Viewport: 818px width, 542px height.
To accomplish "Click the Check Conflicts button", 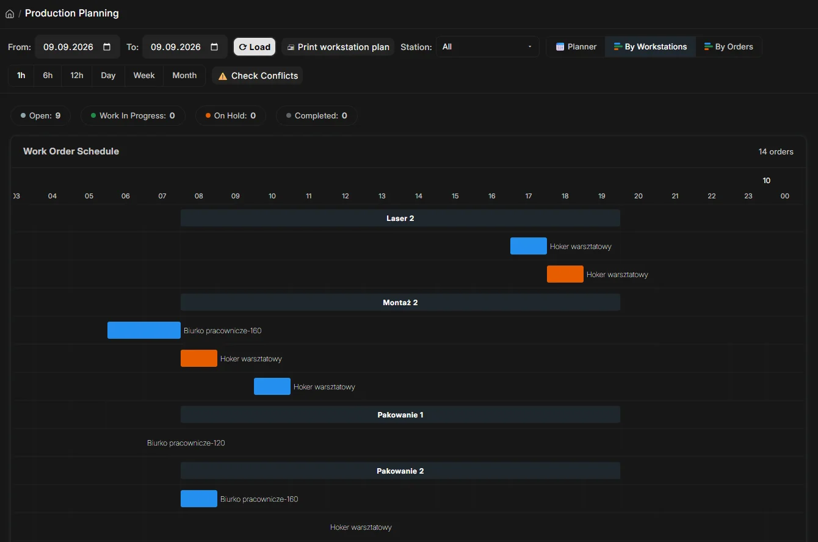I will (257, 76).
